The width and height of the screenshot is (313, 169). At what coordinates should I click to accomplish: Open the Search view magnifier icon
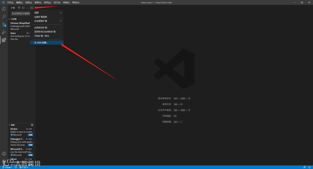coord(4,16)
